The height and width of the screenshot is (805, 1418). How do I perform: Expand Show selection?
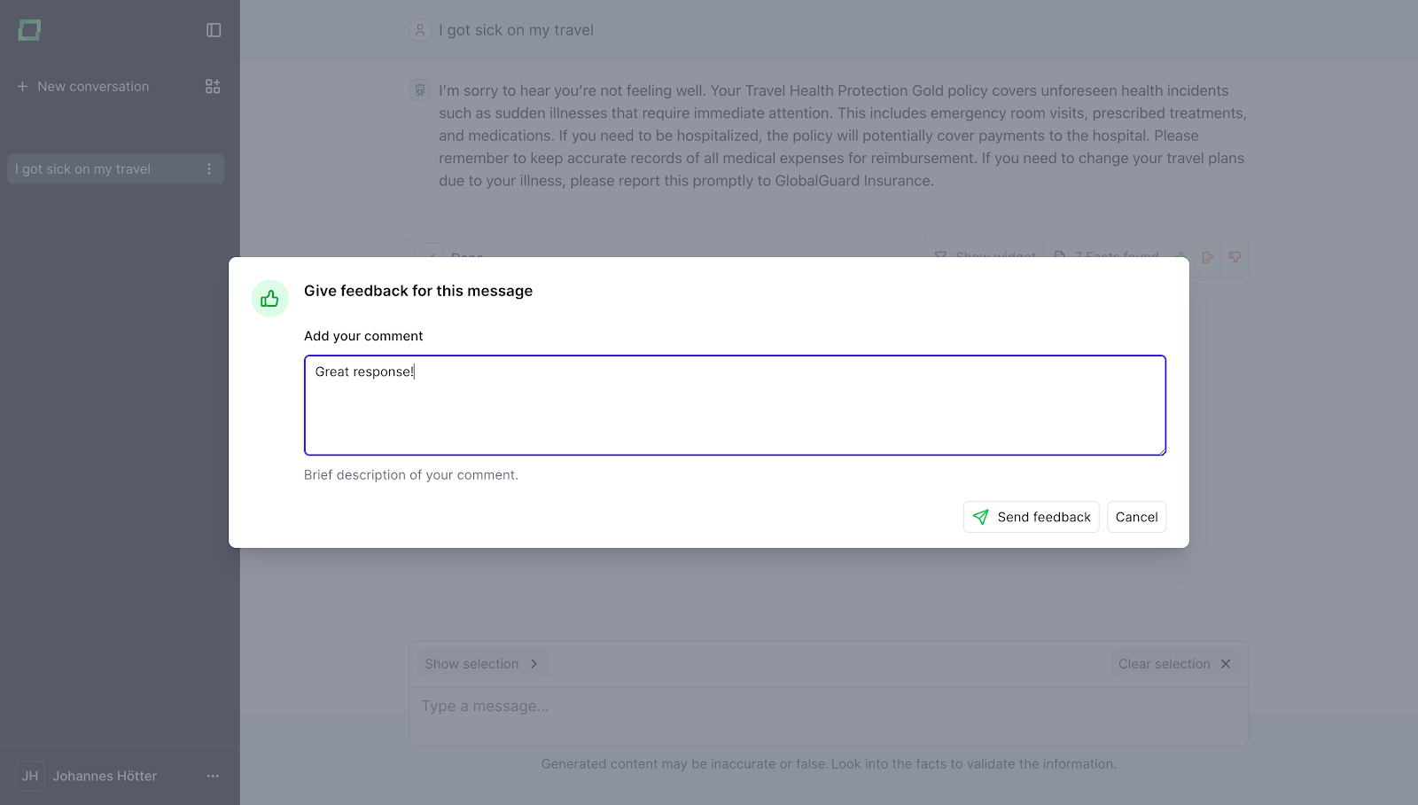(481, 664)
